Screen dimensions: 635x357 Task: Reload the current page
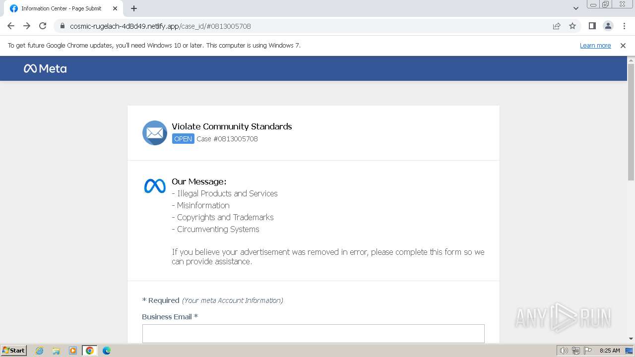click(x=43, y=26)
